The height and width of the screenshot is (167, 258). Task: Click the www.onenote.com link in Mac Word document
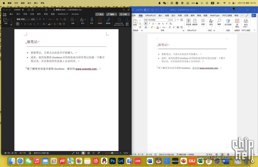[x=86, y=69]
